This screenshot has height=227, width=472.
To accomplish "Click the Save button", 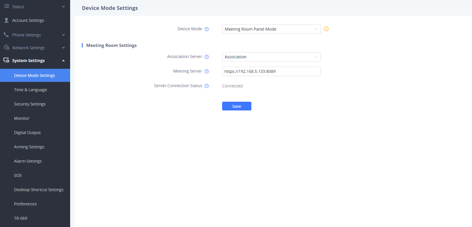I will click(x=237, y=106).
